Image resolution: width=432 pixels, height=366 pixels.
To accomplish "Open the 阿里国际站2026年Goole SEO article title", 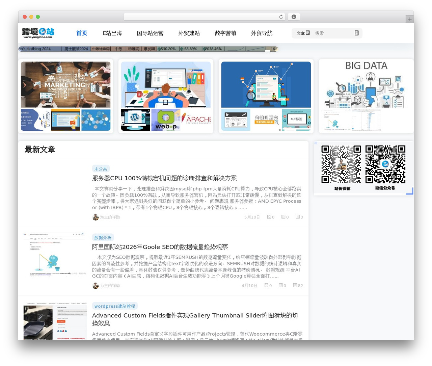I will tap(160, 247).
